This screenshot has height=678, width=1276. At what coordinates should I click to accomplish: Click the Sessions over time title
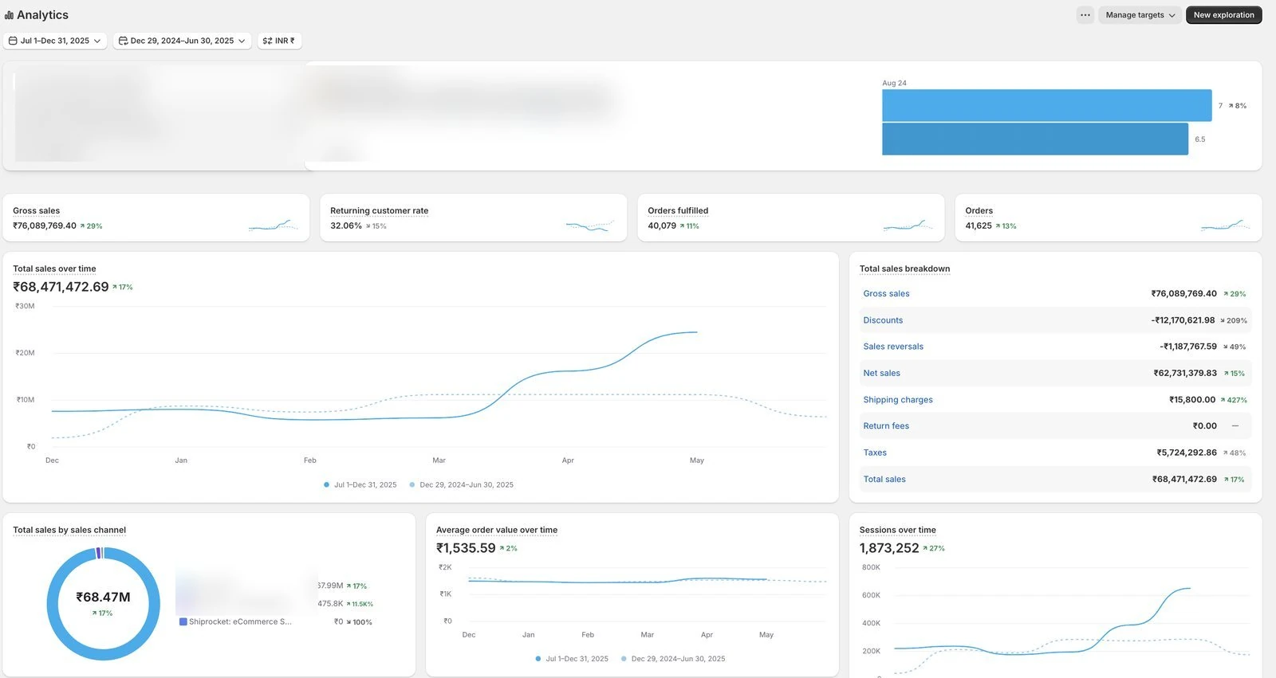click(898, 530)
